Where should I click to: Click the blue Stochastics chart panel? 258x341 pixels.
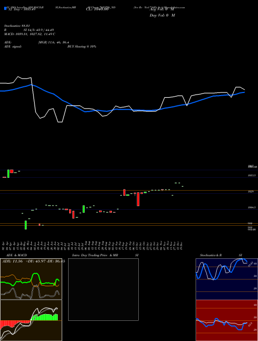pyautogui.click(x=227, y=279)
